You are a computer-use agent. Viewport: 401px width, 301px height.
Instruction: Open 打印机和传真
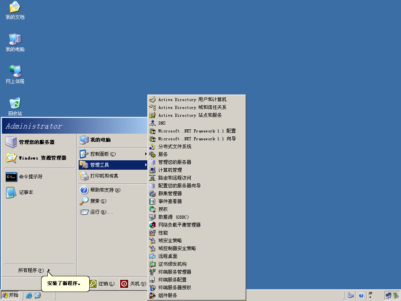113,176
